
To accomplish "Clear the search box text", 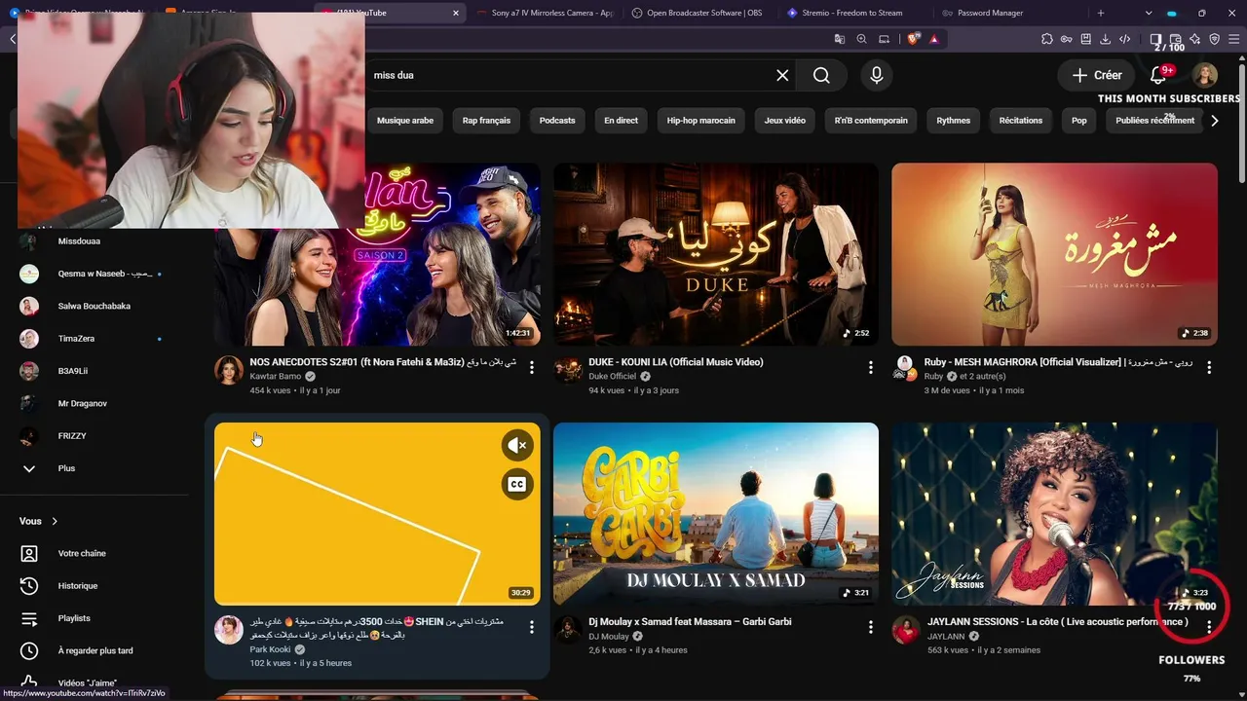I will point(782,75).
